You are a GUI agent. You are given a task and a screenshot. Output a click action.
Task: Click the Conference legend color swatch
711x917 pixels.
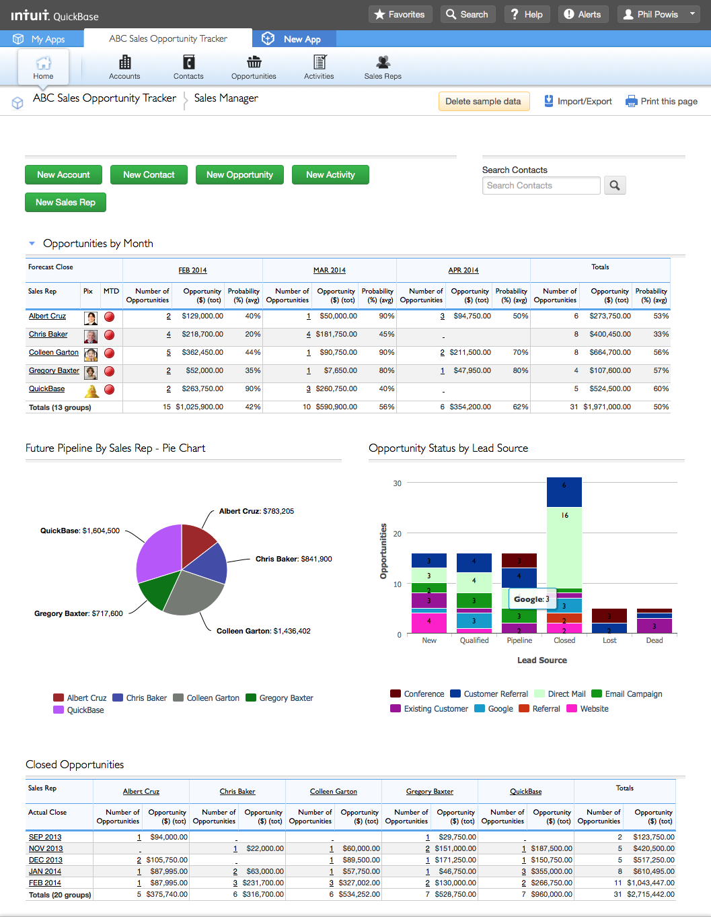click(x=396, y=693)
